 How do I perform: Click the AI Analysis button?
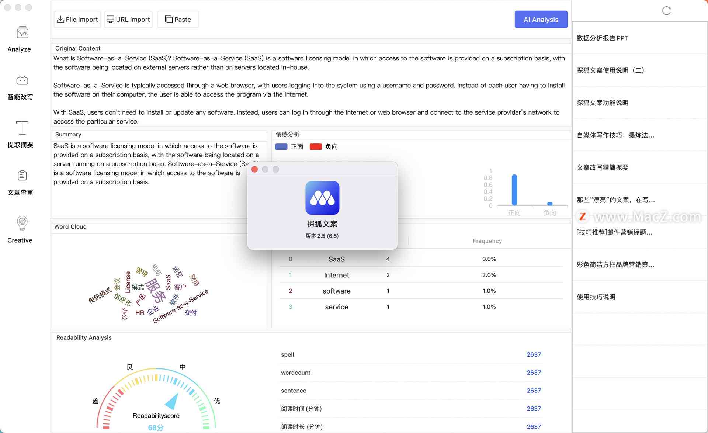pyautogui.click(x=541, y=19)
